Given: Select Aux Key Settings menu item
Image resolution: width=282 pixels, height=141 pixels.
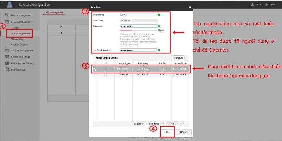Looking at the screenshot, I should 19,44.
